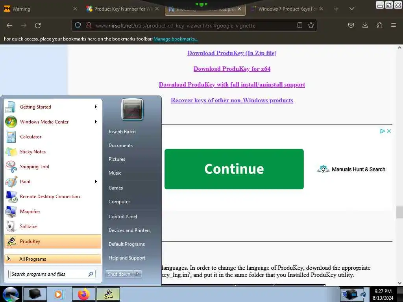Click Download ProduKey (In Zip file) link
Screen dimensions: 403x302
232,53
